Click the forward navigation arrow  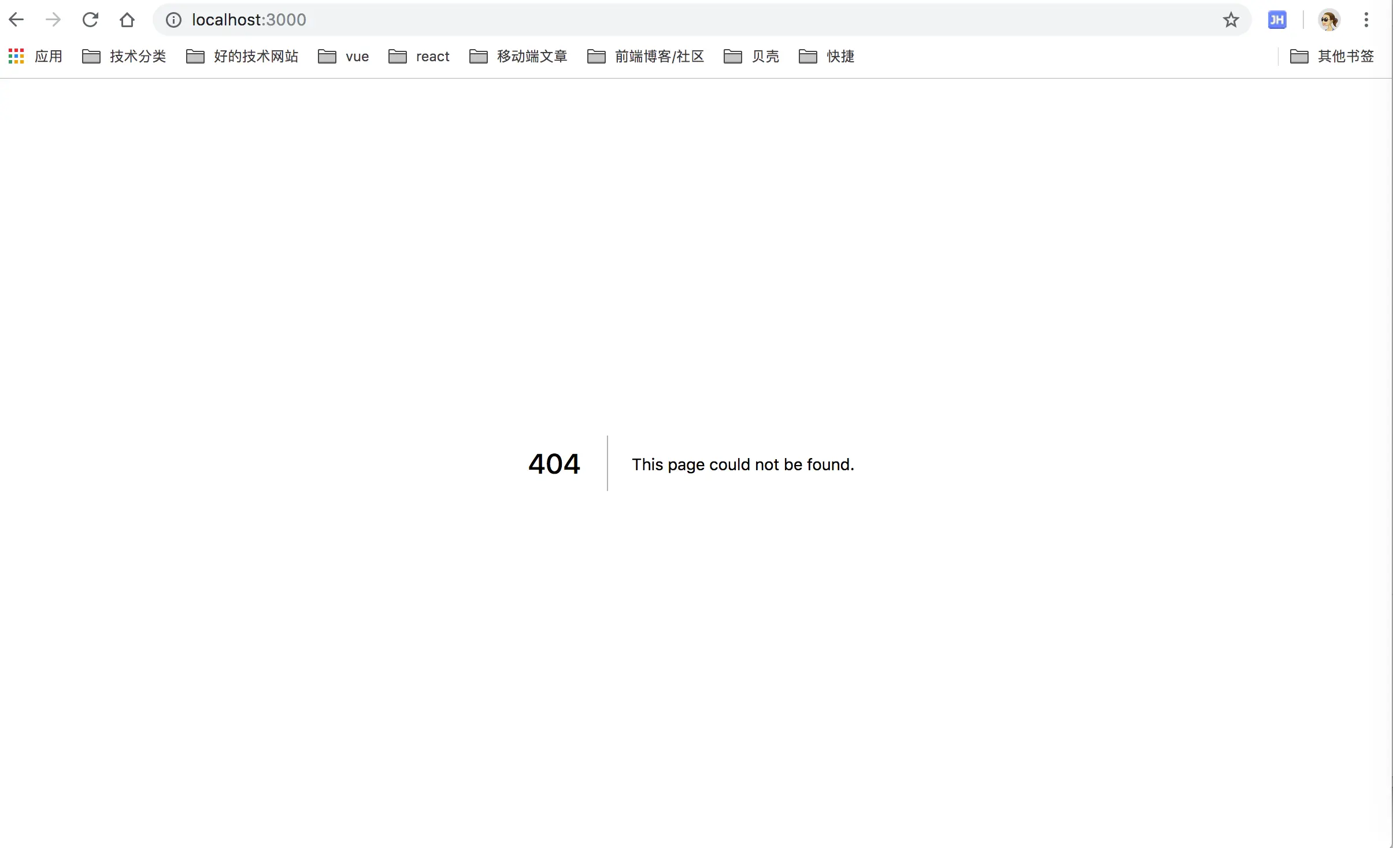53,20
